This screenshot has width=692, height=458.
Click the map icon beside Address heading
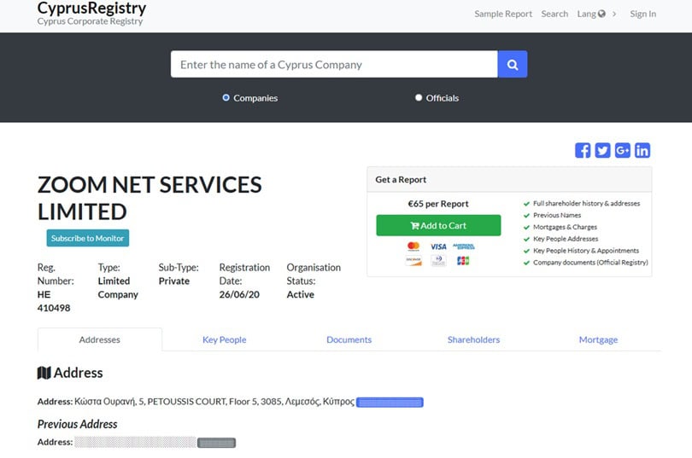[44, 373]
